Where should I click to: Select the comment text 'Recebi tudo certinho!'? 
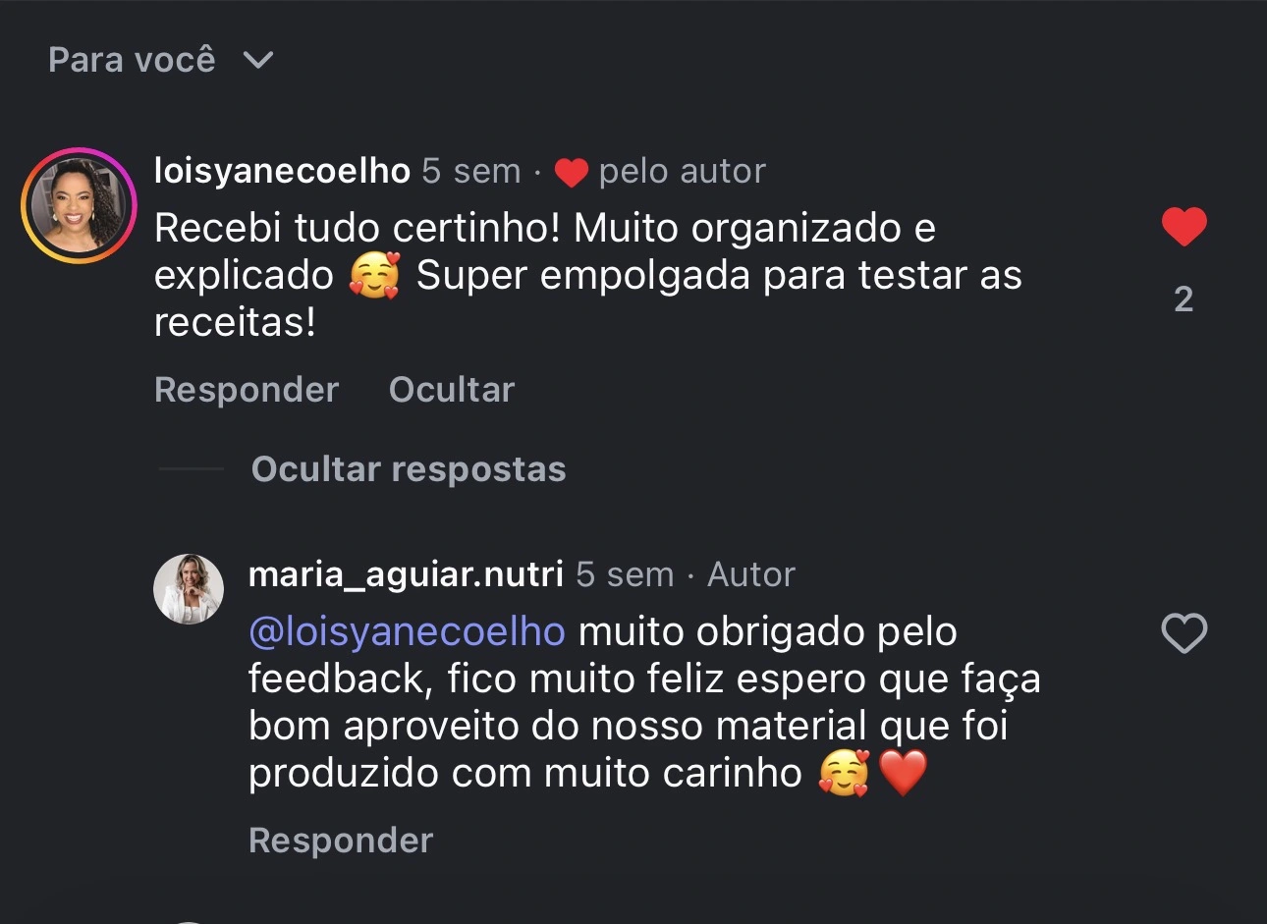(x=358, y=228)
